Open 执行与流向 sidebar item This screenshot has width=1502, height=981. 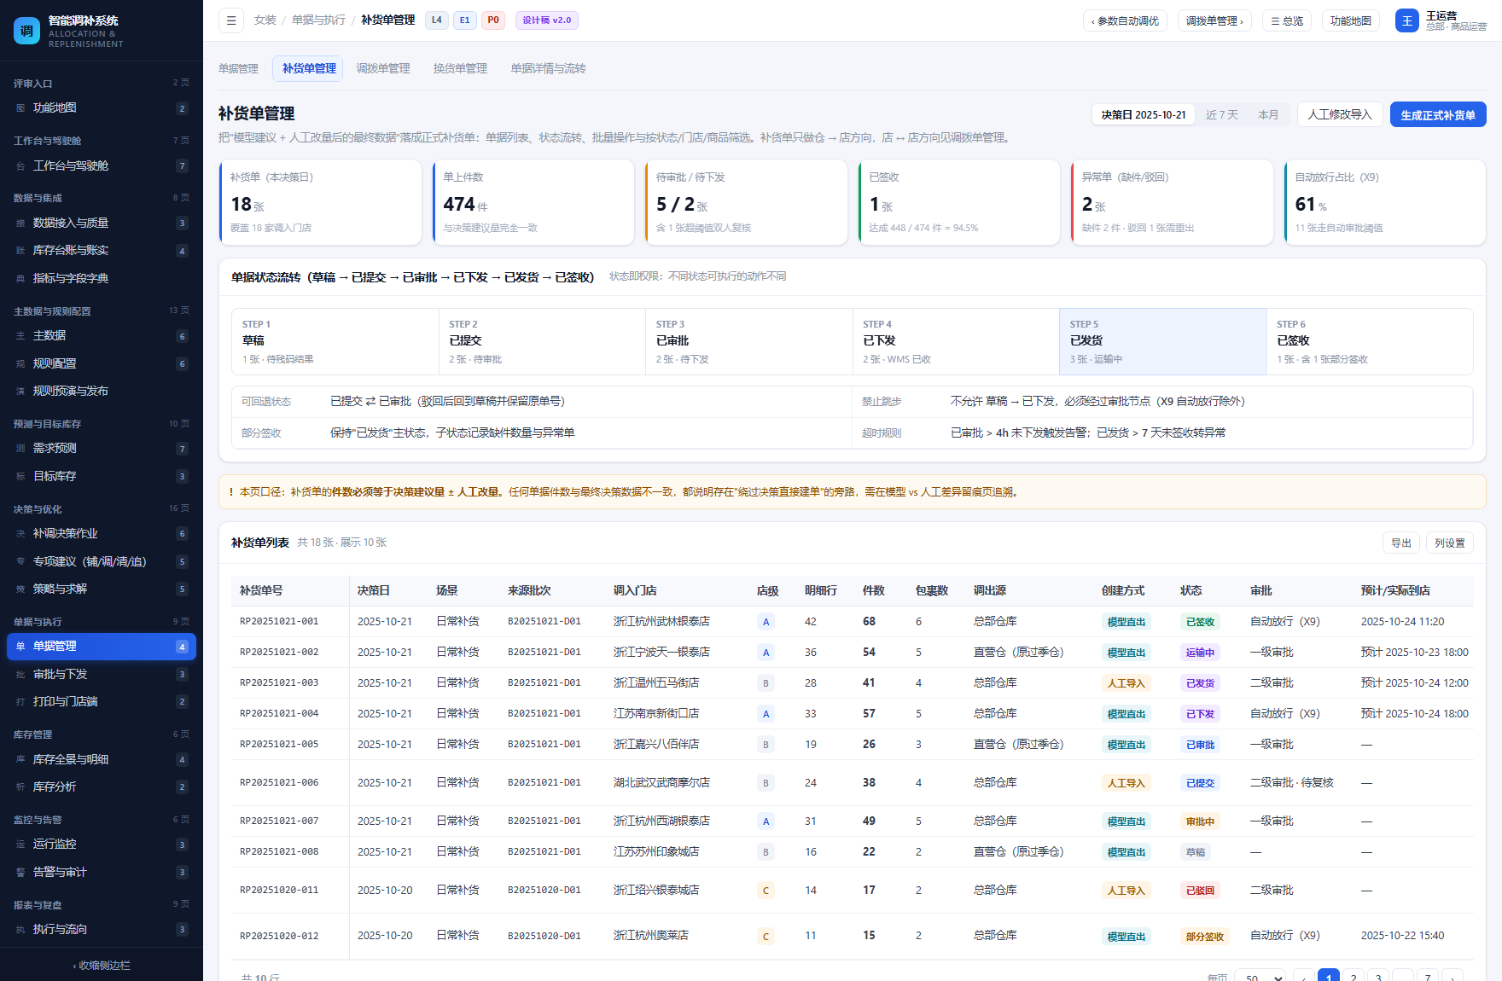click(x=102, y=930)
